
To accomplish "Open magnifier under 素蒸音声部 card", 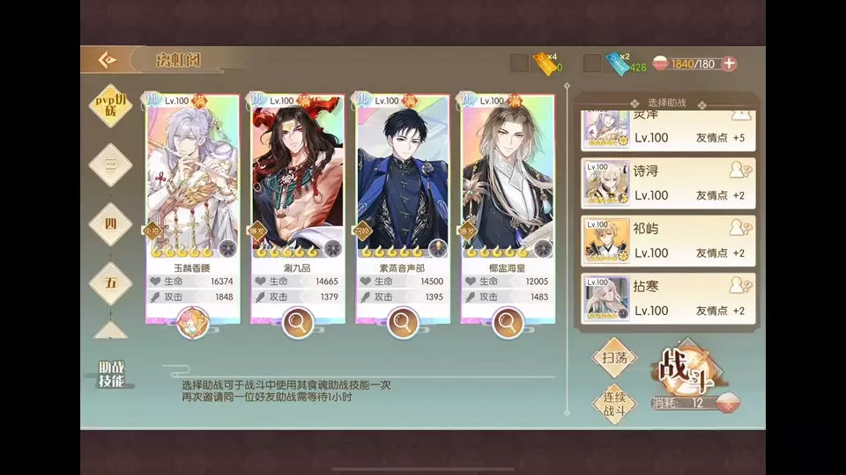I will 403,322.
